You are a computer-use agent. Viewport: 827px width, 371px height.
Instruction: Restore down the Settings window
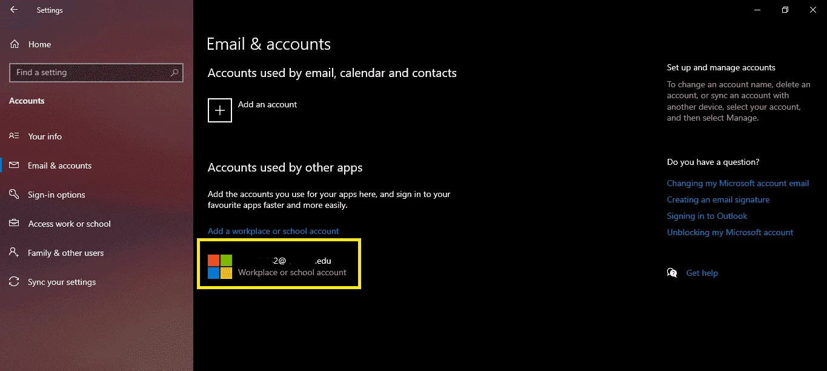[x=785, y=10]
